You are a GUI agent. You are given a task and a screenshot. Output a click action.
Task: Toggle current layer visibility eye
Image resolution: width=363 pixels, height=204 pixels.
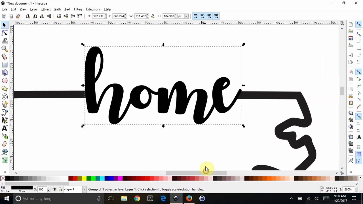coord(54,189)
